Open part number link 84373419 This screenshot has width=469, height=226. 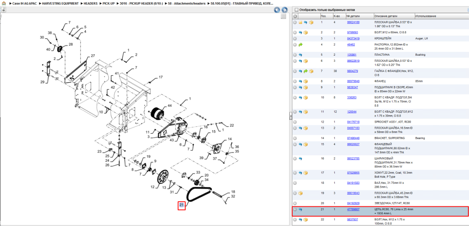[x=353, y=38]
